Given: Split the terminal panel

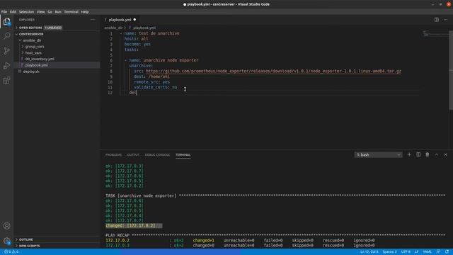Looking at the screenshot, I should [418, 154].
